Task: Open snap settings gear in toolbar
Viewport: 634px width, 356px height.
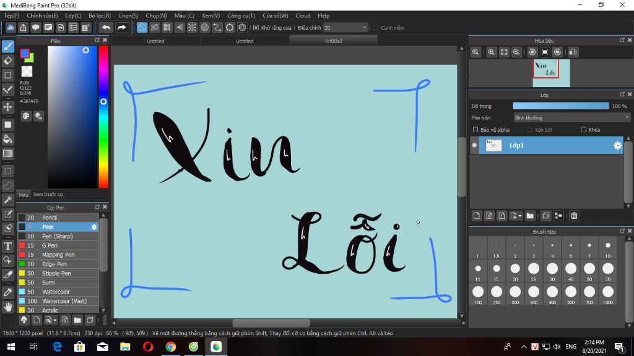Action: click(242, 27)
